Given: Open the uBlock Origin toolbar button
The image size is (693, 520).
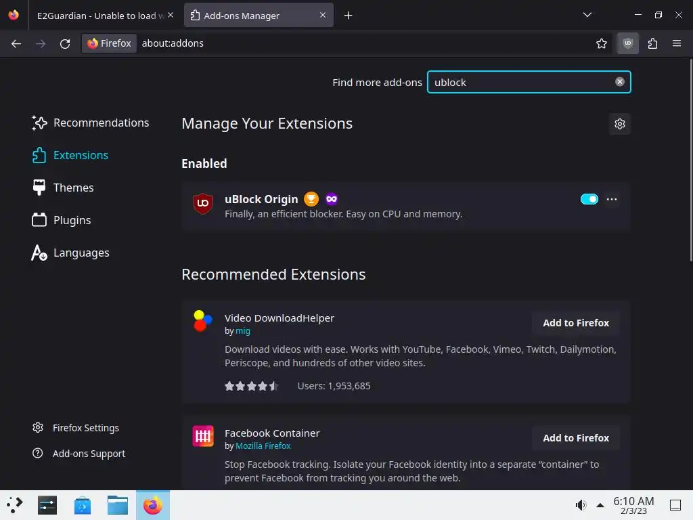Looking at the screenshot, I should click(x=627, y=43).
